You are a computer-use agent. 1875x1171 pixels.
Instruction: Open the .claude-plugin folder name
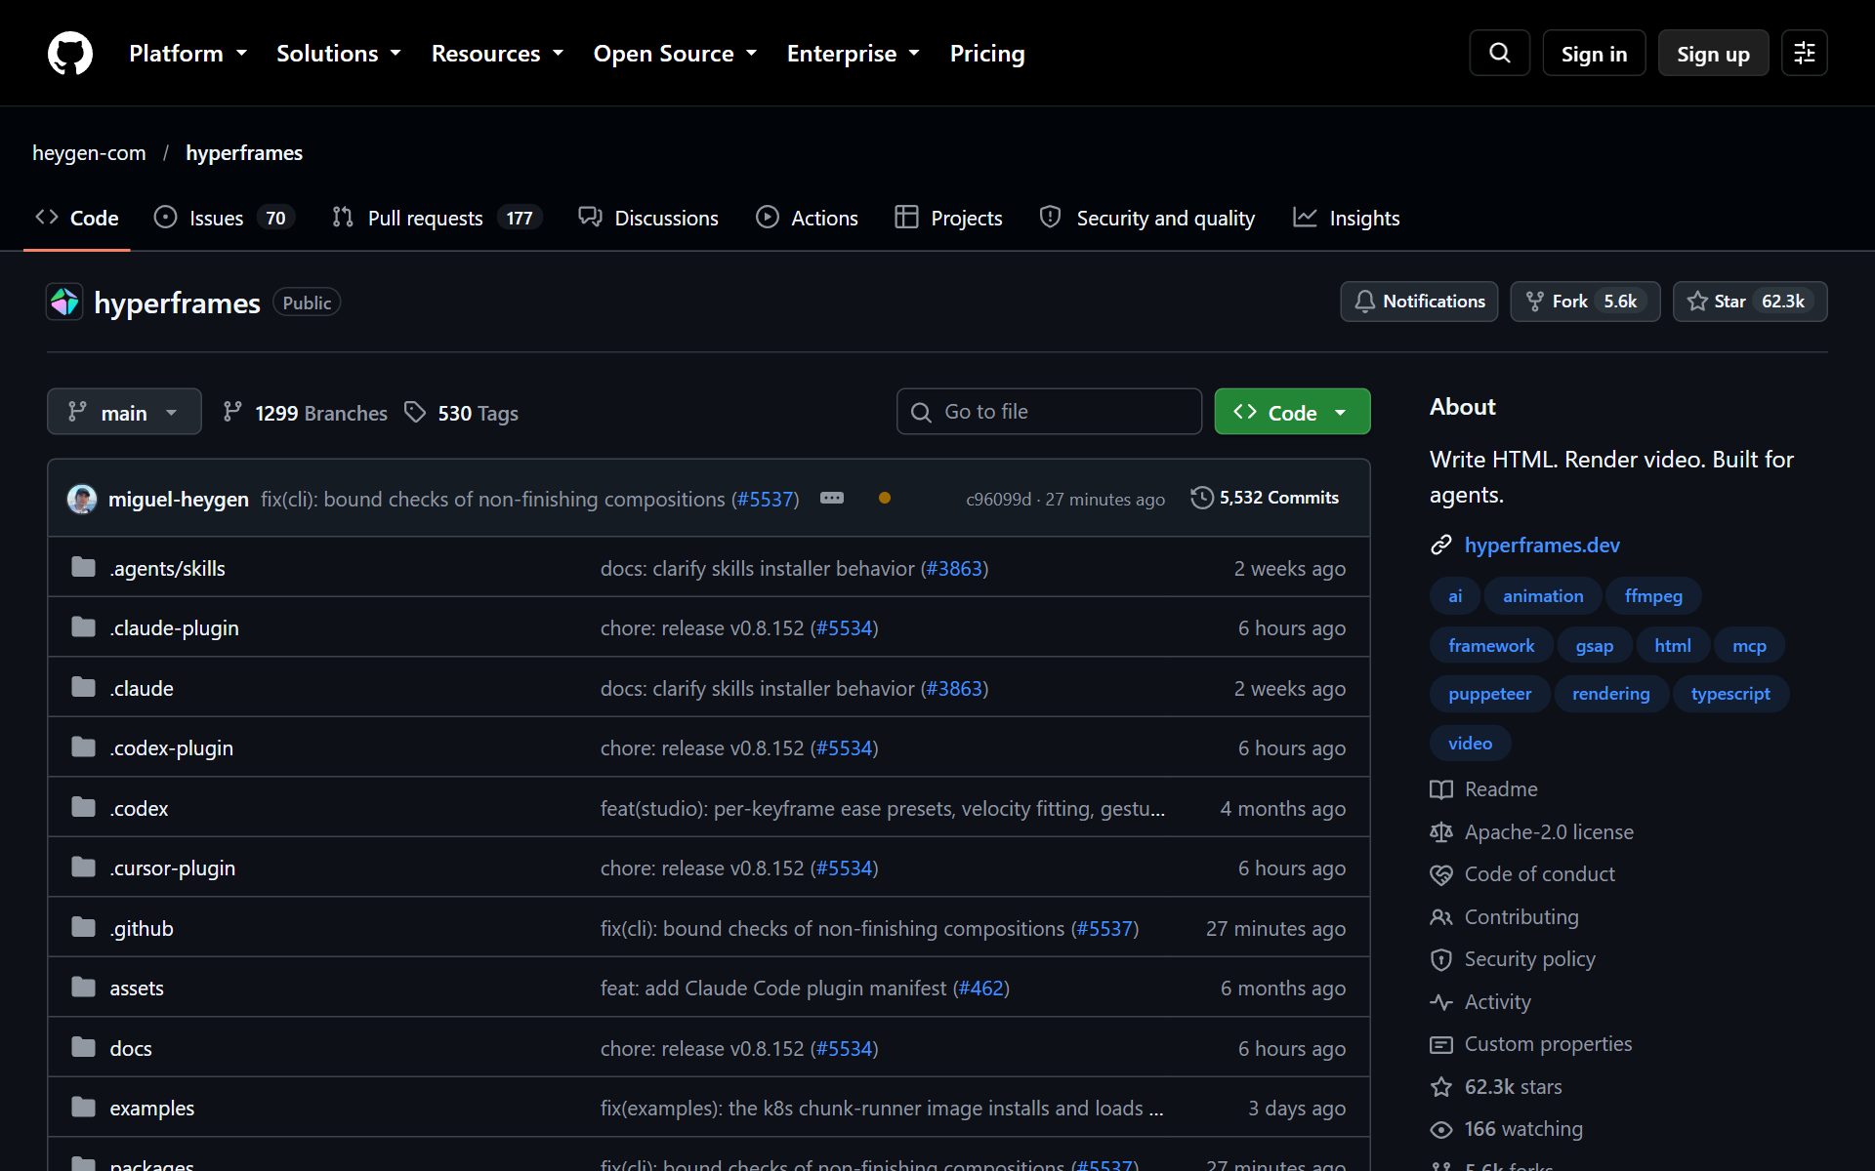[174, 628]
